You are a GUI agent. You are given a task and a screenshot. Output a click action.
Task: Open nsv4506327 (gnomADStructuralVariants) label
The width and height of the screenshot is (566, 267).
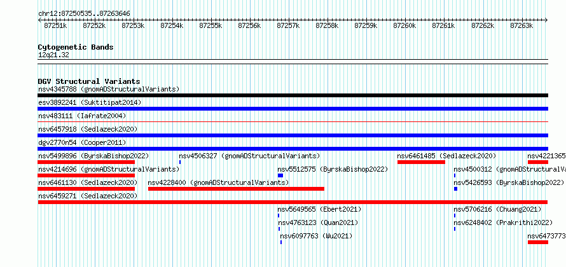[x=249, y=156]
